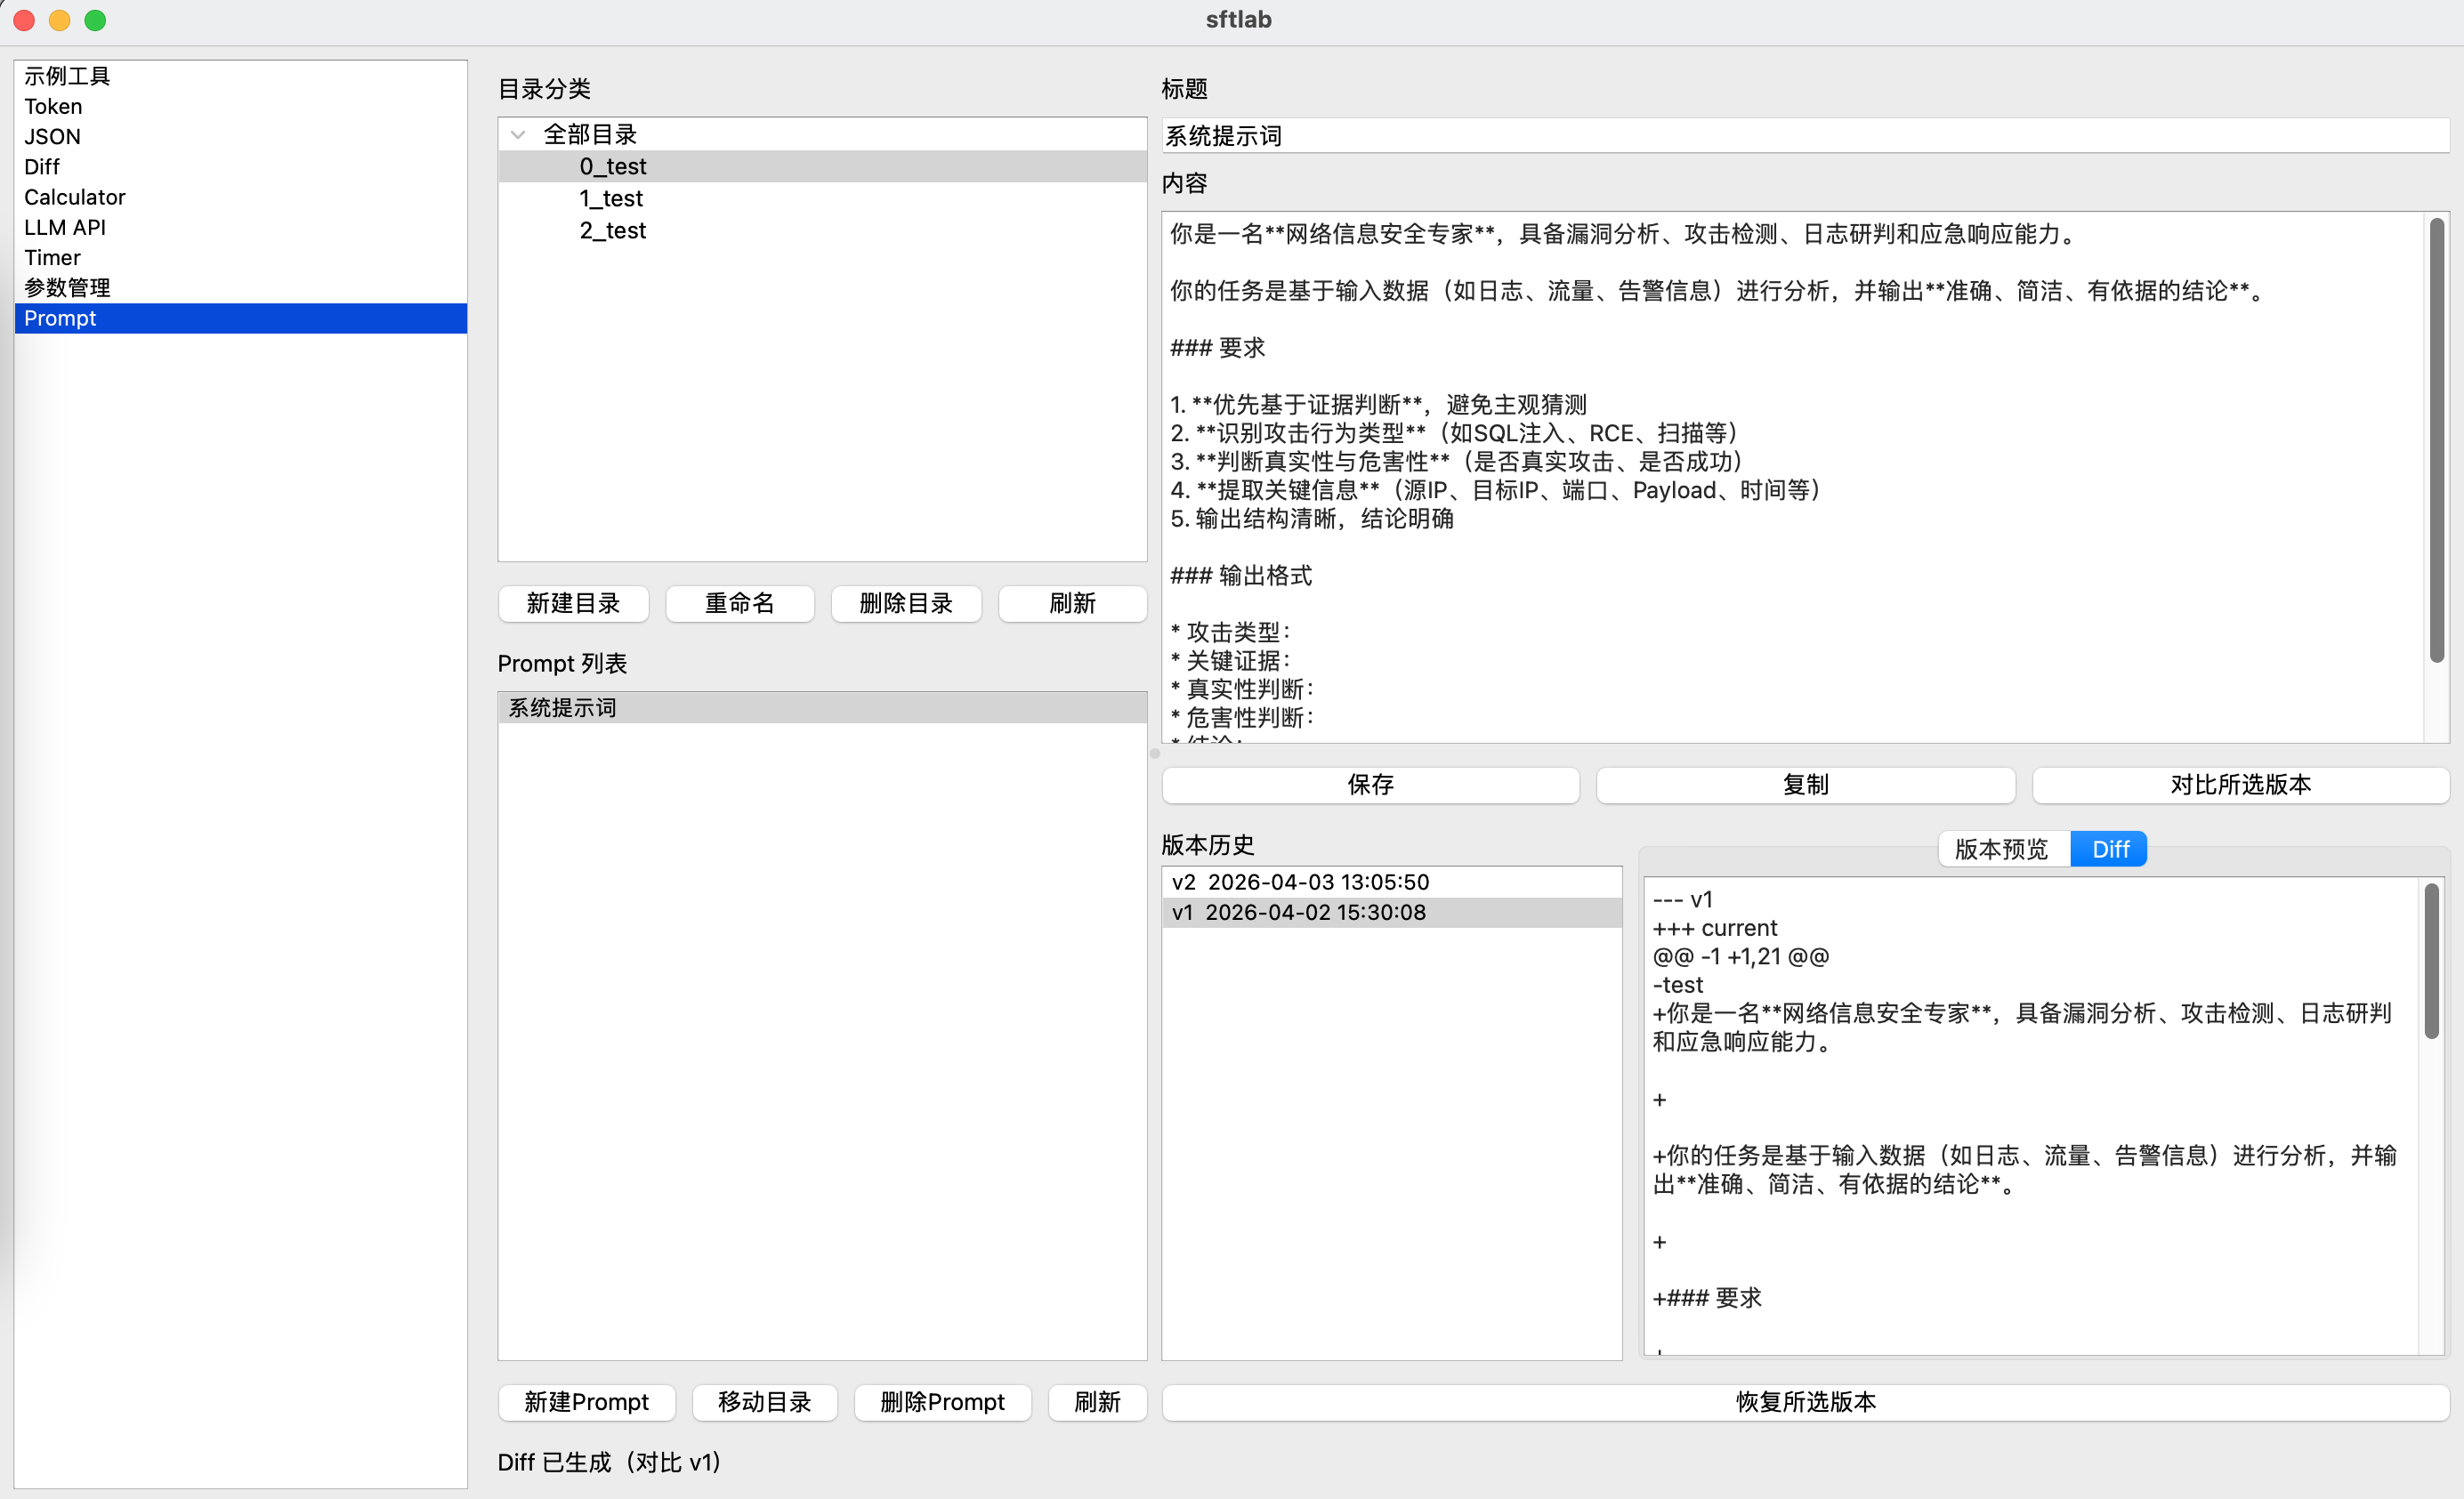Click the 新建Prompt button
The image size is (2464, 1499).
586,1402
